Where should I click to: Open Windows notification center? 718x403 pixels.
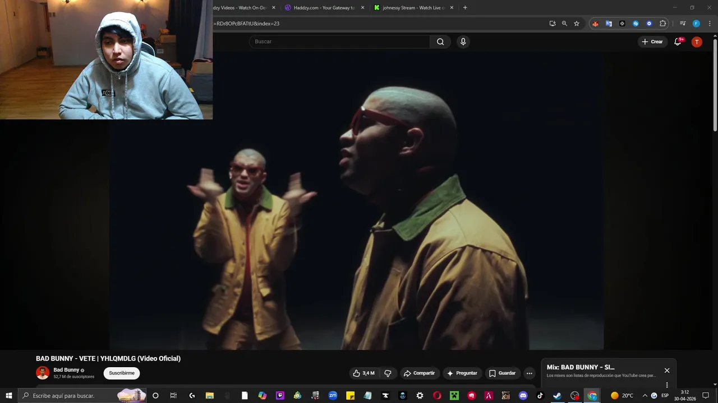(x=706, y=396)
